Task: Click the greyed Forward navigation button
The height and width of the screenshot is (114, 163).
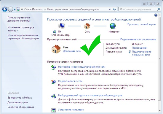Action: pyautogui.click(x=10, y=9)
